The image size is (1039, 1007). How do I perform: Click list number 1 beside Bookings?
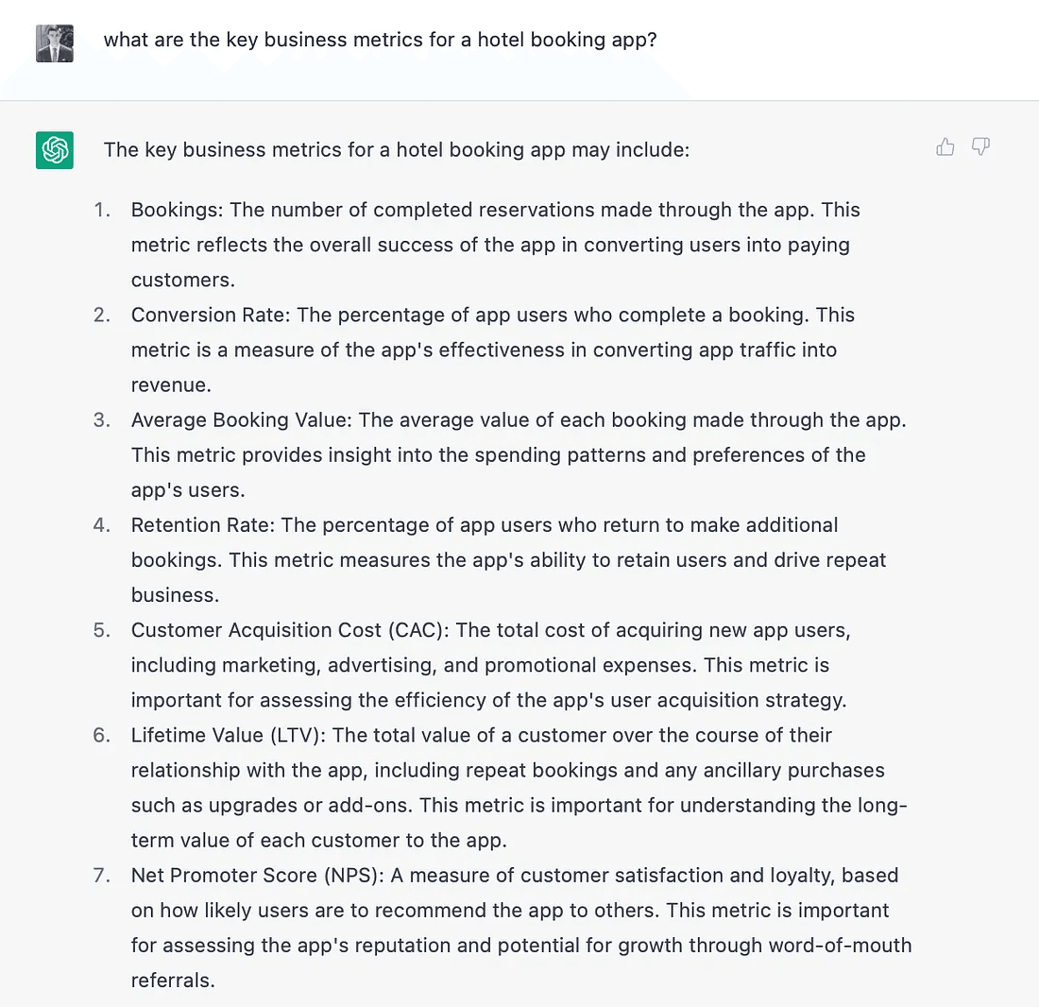point(102,210)
